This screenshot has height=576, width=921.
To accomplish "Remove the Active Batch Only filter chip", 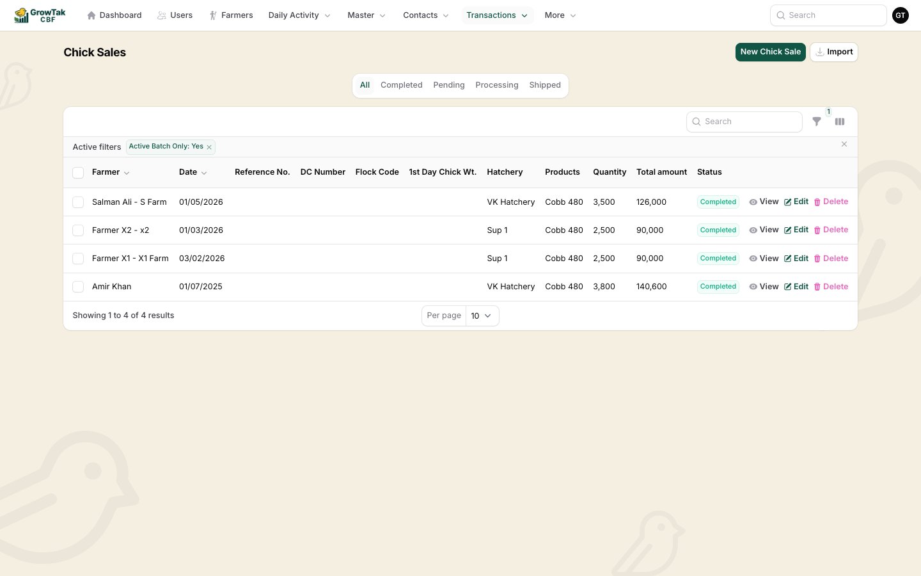I will (209, 147).
